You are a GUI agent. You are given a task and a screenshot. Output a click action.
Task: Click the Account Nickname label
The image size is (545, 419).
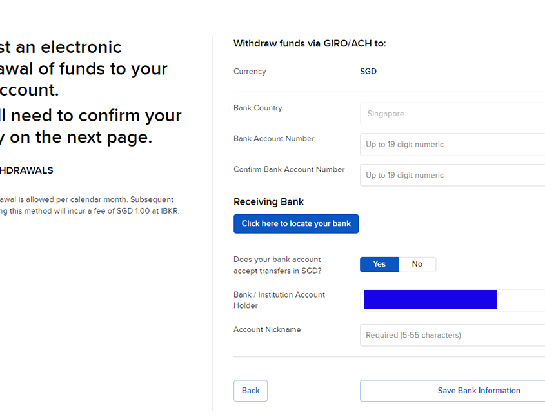pos(267,330)
